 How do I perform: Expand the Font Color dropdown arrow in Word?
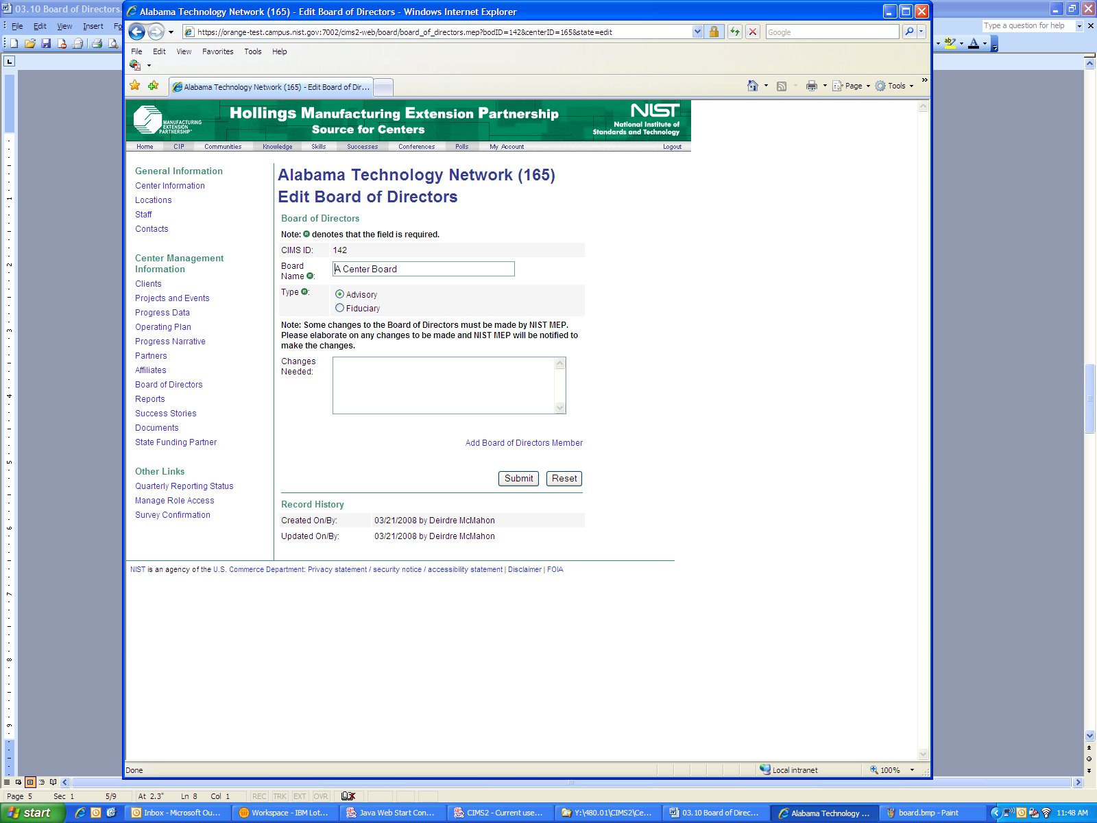tap(985, 43)
